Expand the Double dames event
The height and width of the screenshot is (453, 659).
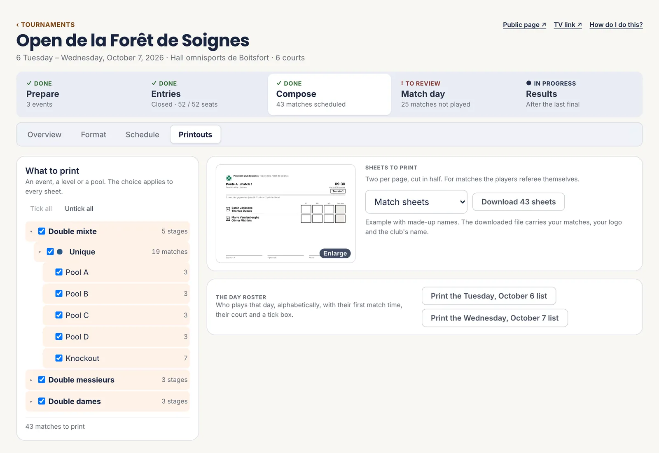coord(31,402)
